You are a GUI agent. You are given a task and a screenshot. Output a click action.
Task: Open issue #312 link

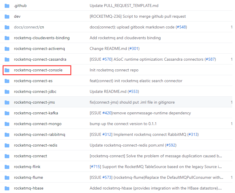click(107, 134)
